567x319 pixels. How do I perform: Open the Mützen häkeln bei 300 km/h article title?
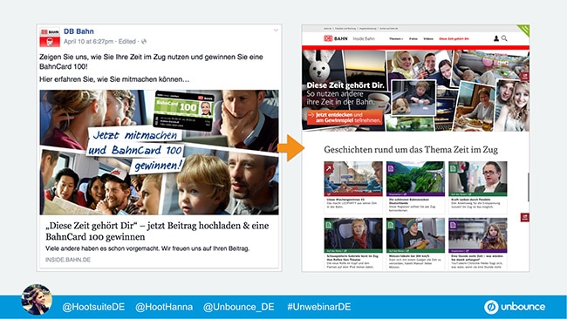click(x=408, y=255)
